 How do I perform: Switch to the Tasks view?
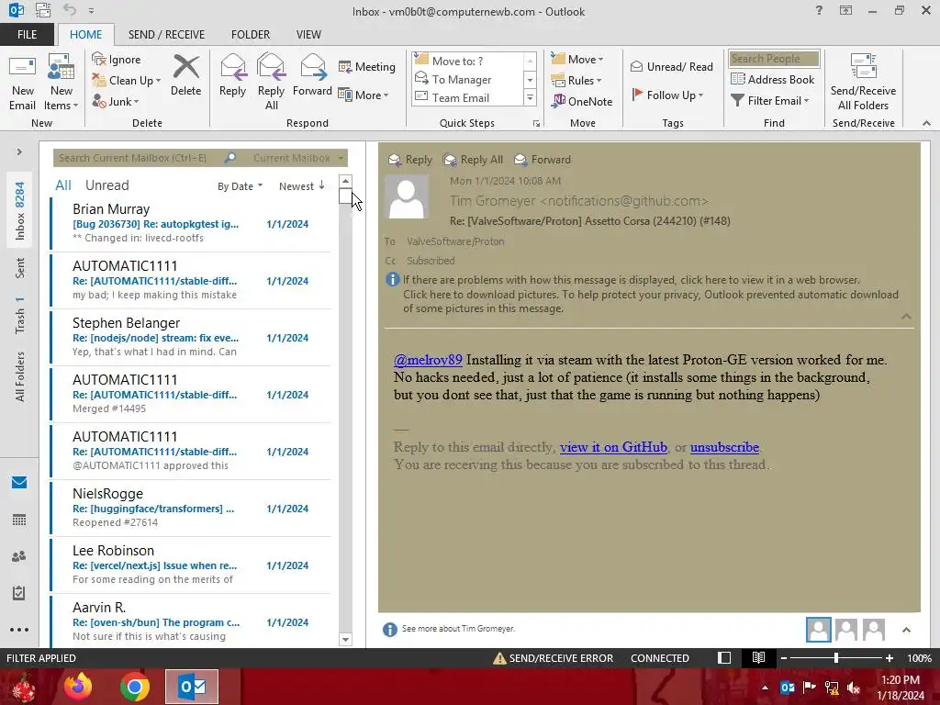[x=19, y=593]
